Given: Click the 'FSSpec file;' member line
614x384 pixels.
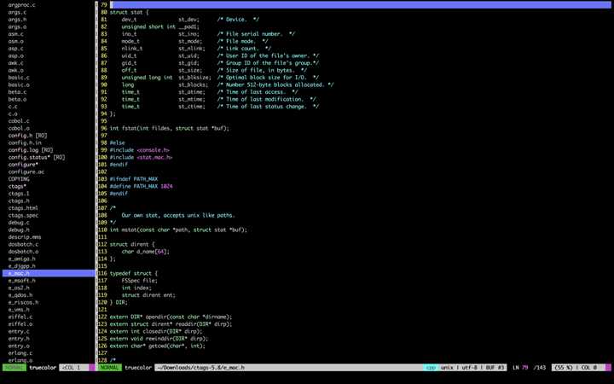Looking at the screenshot, I should (139, 281).
